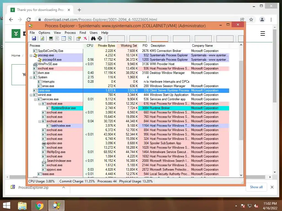Click the muted volume tray icon
This screenshot has height=211, width=282.
[256, 206]
